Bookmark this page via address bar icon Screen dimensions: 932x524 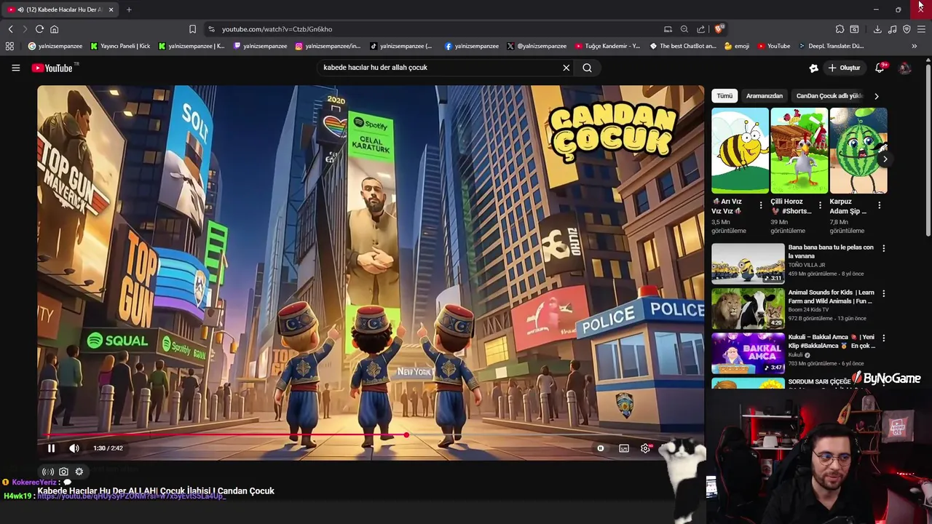[192, 29]
